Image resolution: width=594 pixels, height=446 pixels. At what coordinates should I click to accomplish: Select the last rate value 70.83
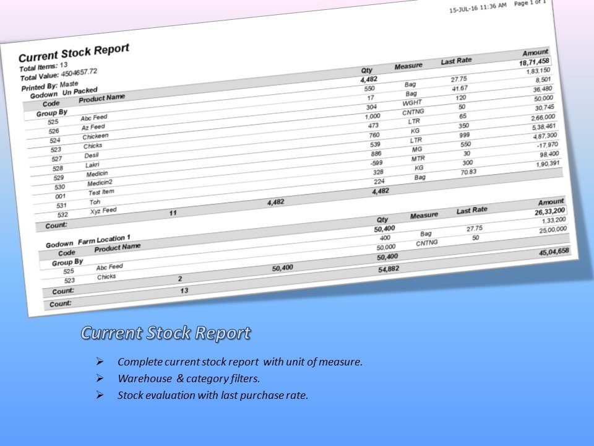tap(468, 172)
